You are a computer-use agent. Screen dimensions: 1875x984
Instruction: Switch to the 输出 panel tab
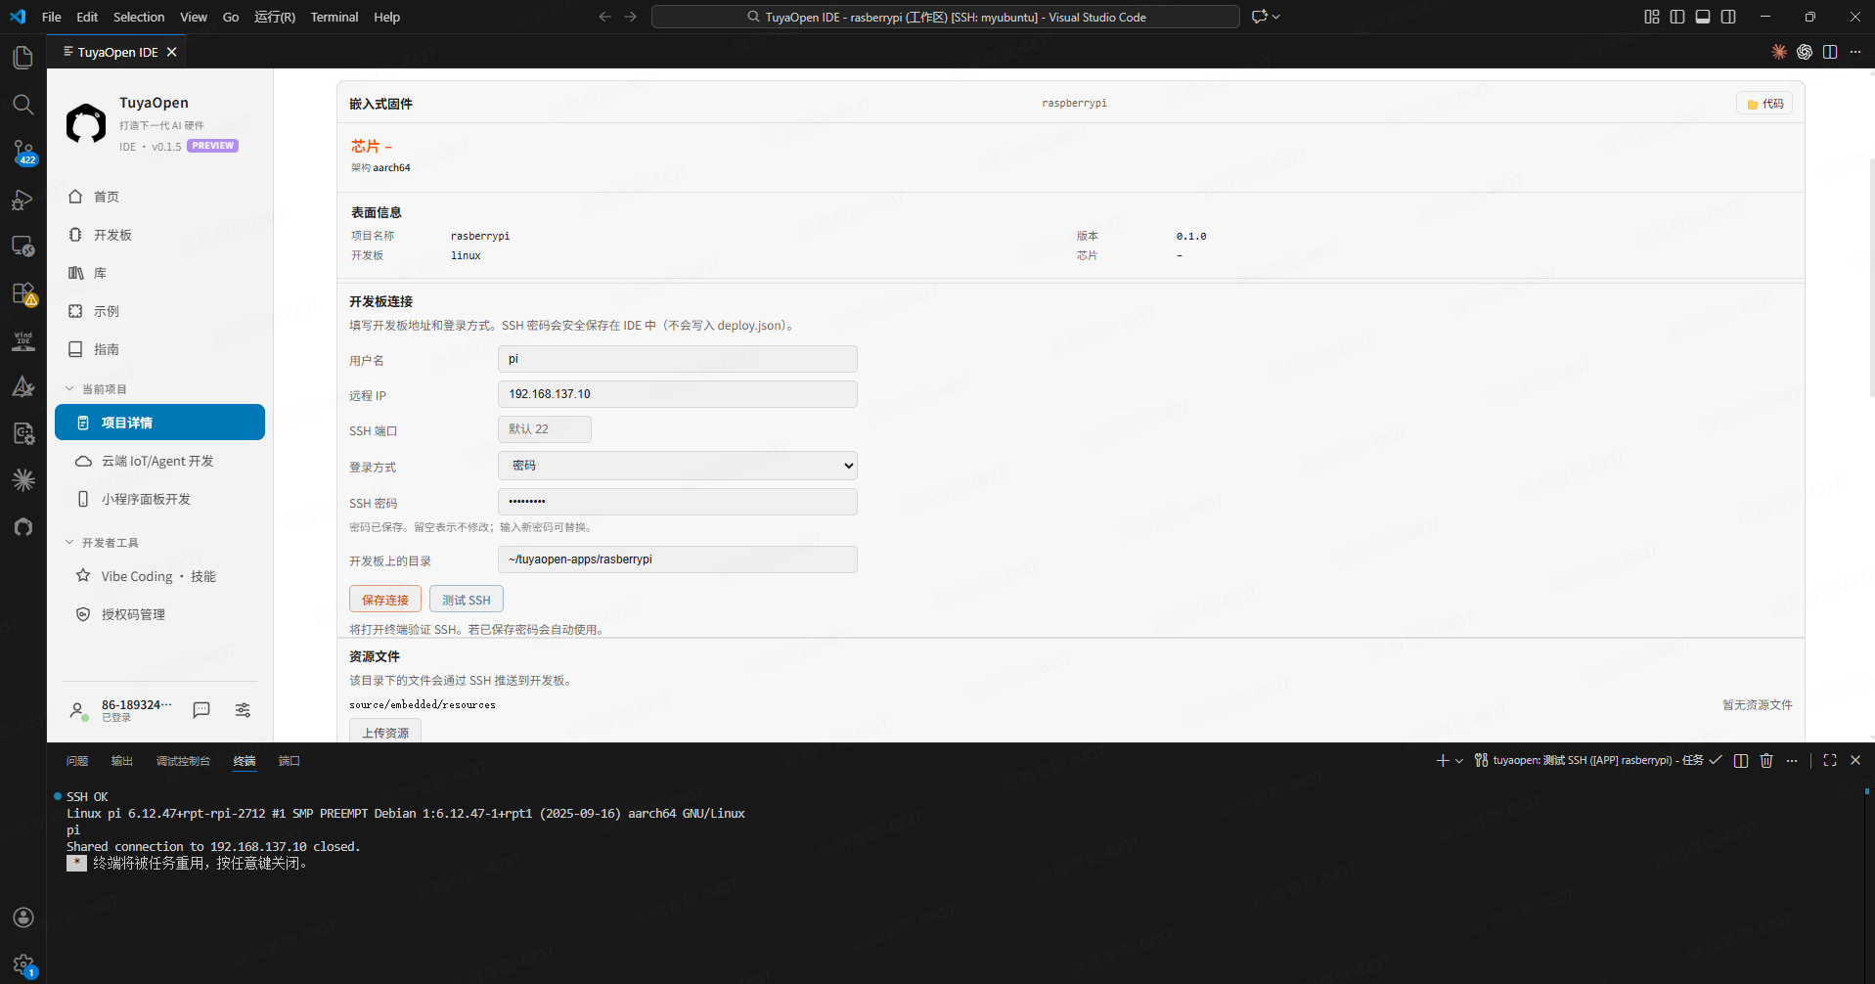click(x=122, y=761)
